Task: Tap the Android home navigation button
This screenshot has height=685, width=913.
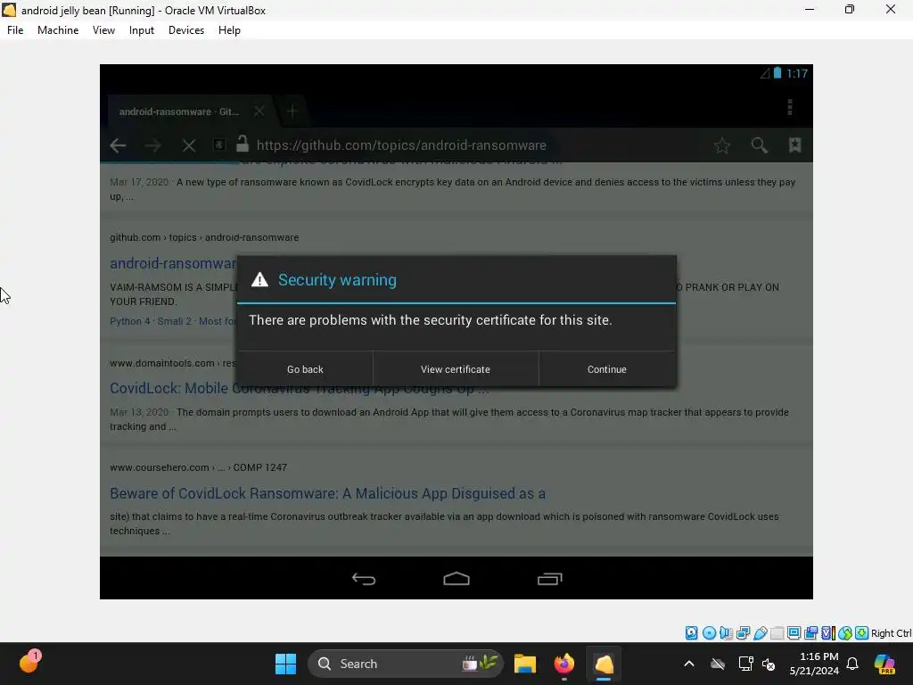Action: pos(456,578)
